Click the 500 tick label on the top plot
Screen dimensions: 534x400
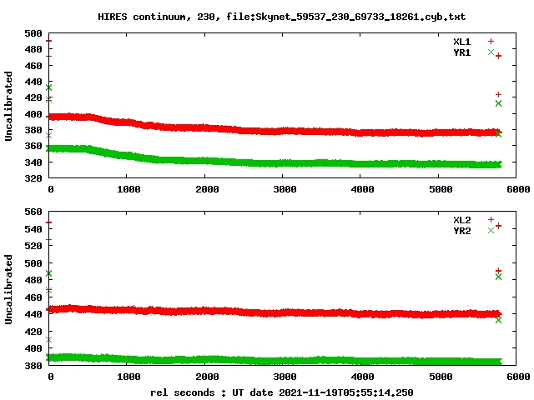(x=33, y=33)
